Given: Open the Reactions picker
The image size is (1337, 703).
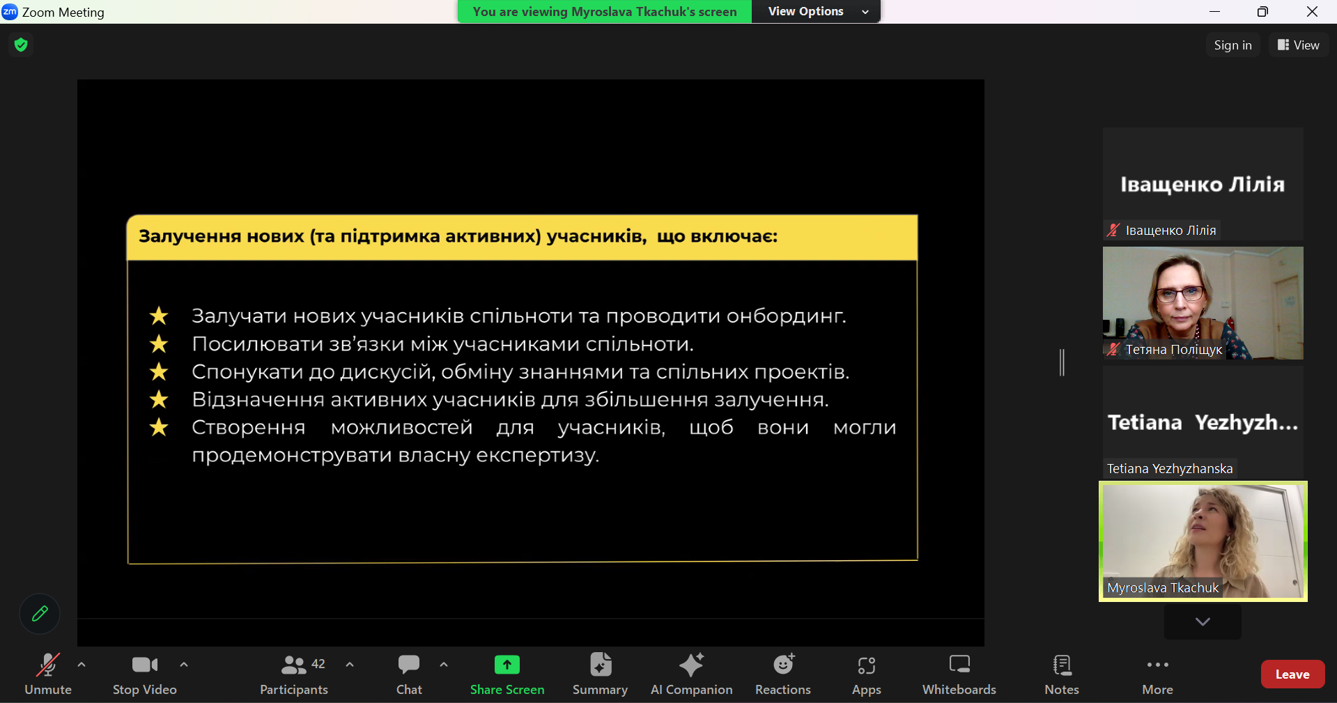Looking at the screenshot, I should [783, 666].
